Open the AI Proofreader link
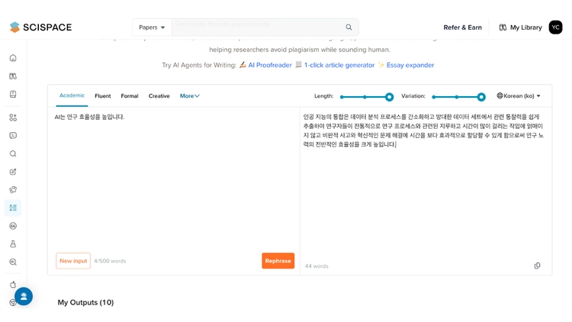 point(270,65)
